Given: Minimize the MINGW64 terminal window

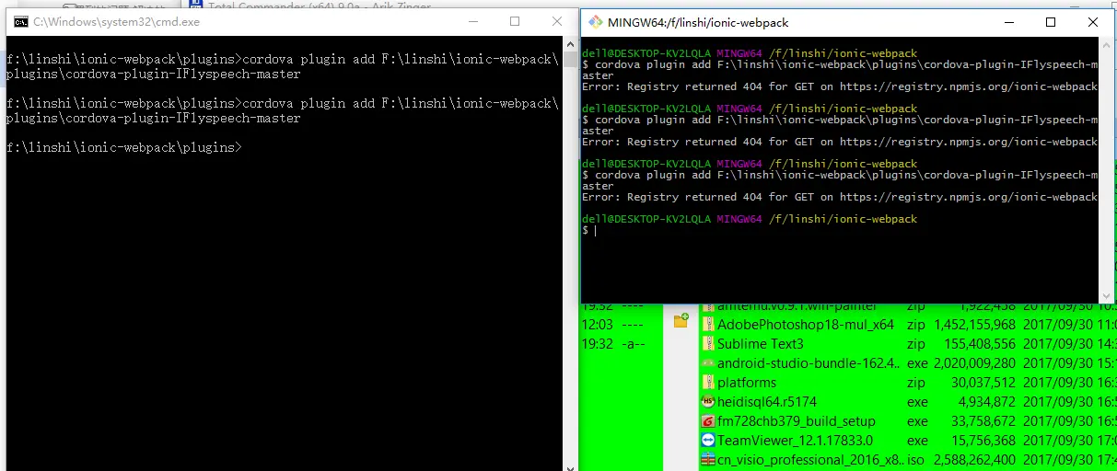Looking at the screenshot, I should (x=1008, y=22).
